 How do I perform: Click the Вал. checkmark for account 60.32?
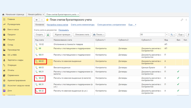[178, 91]
